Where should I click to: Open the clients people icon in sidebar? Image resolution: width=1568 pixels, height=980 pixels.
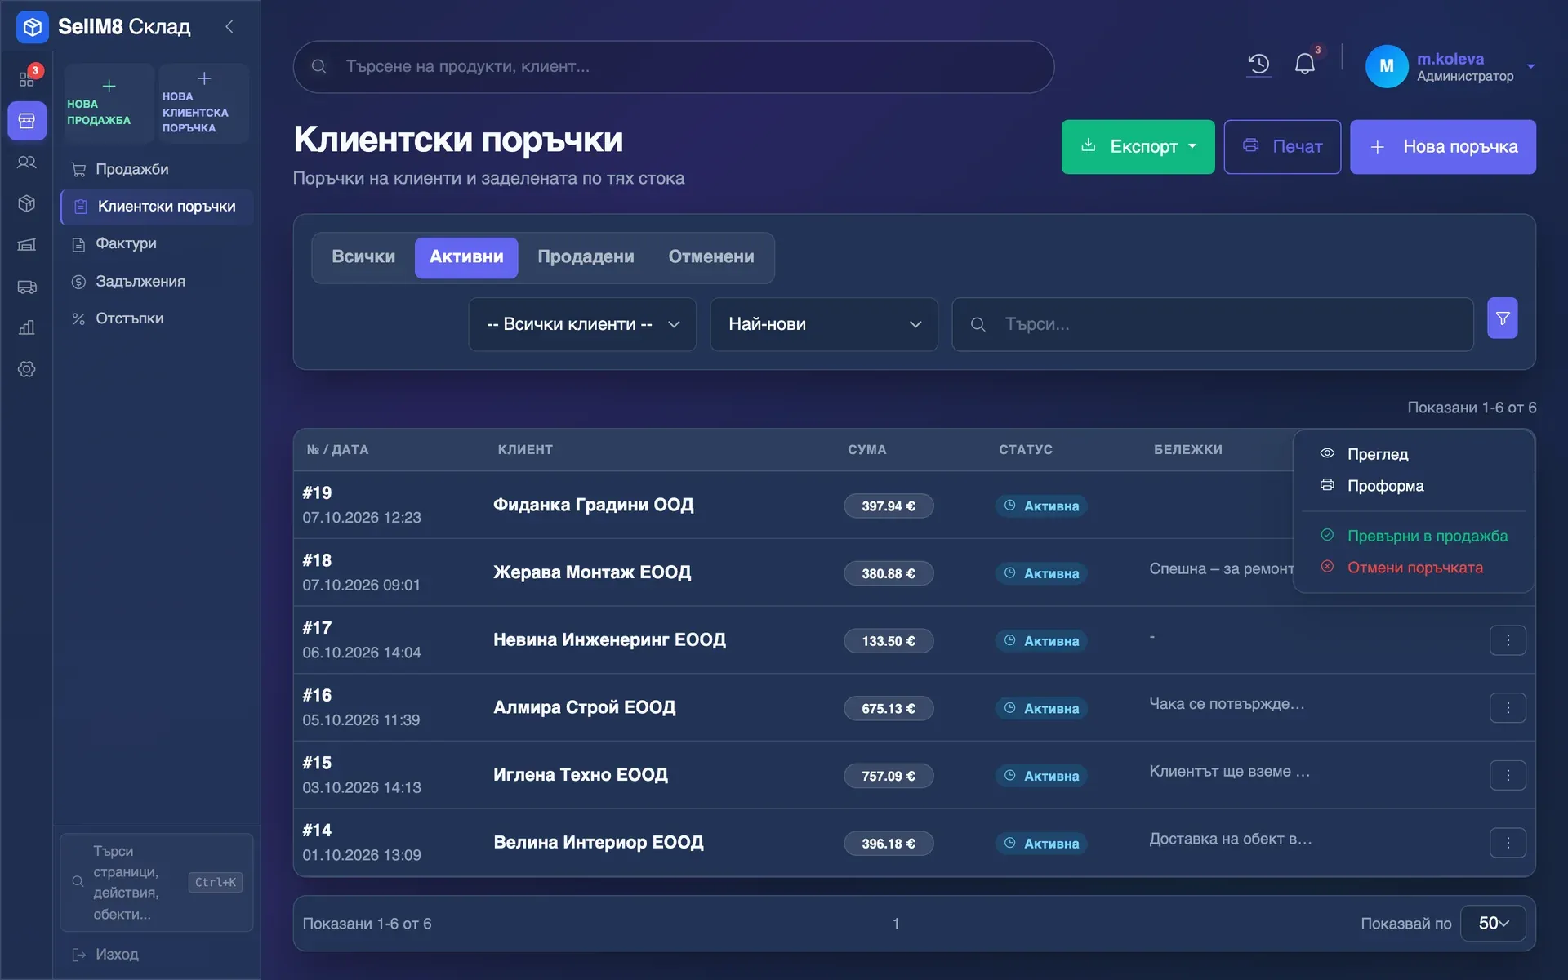pyautogui.click(x=27, y=163)
